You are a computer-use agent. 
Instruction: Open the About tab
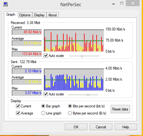pos(53,15)
